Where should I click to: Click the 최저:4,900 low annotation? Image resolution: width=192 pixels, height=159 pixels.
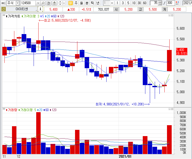coord(122,104)
